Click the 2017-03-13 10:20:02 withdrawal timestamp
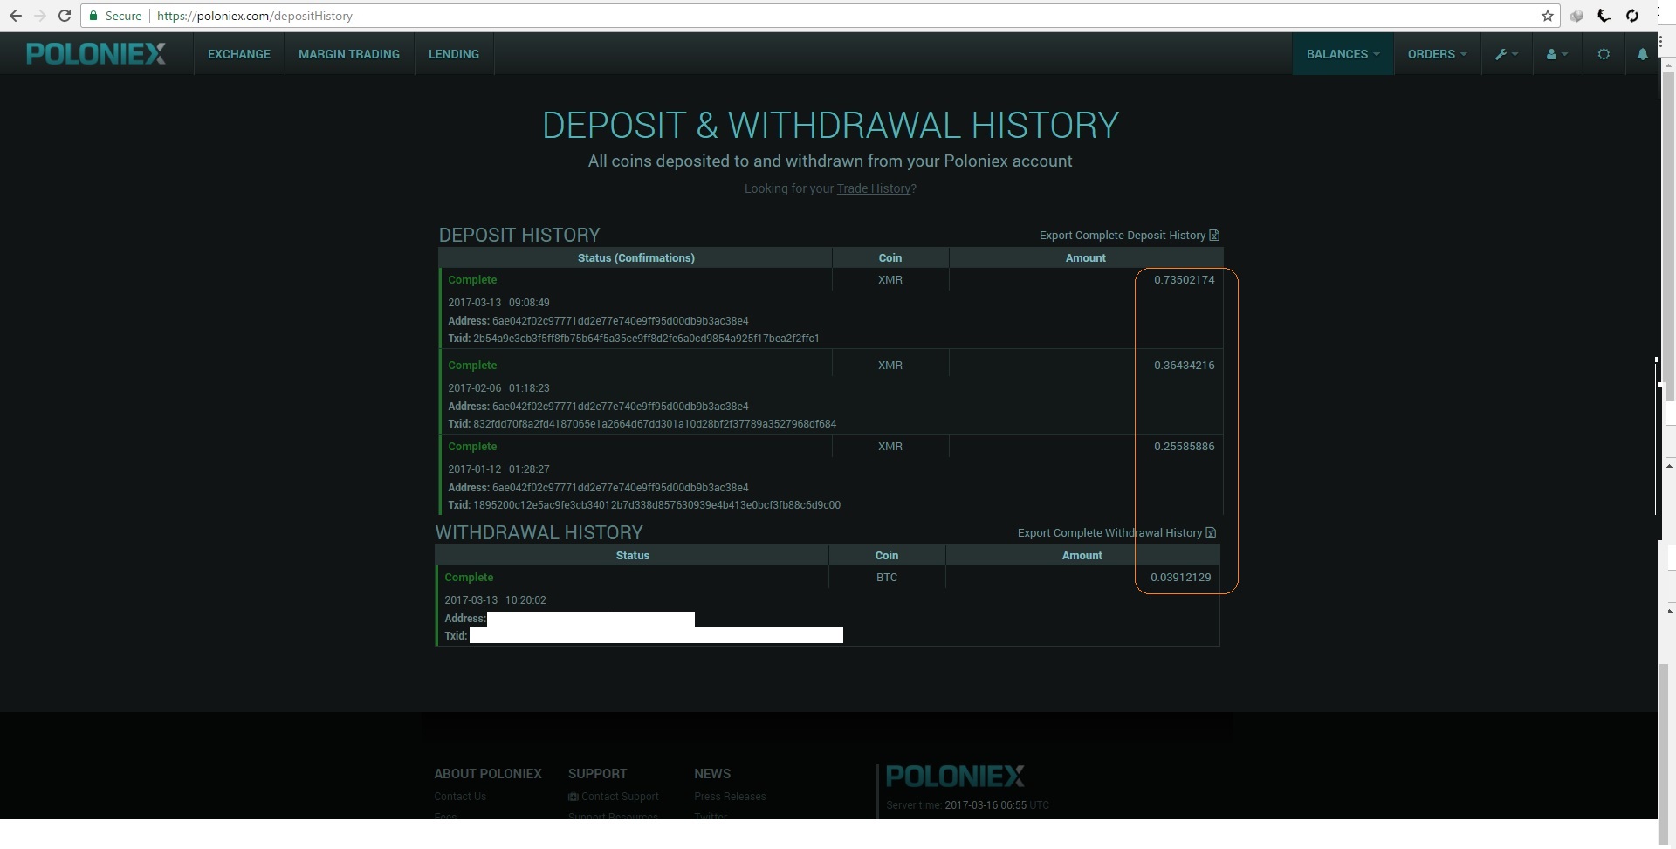 tap(495, 600)
